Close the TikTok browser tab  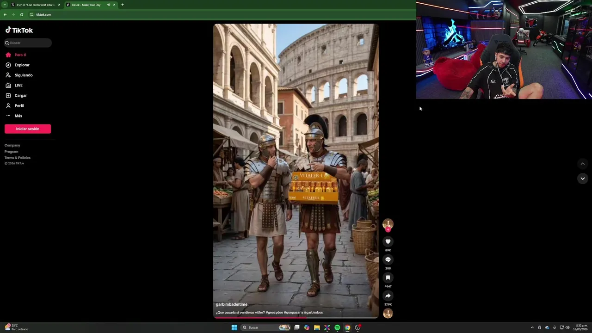click(114, 5)
